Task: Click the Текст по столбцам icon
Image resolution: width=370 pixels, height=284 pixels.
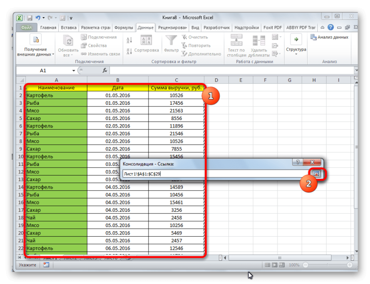Action: pos(236,40)
